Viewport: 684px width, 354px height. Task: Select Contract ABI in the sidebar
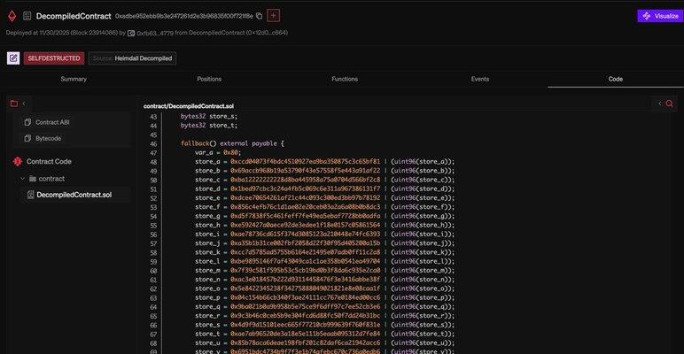[x=53, y=122]
